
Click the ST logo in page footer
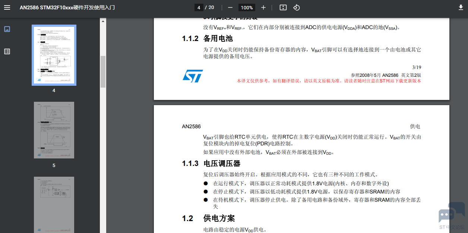click(x=193, y=76)
